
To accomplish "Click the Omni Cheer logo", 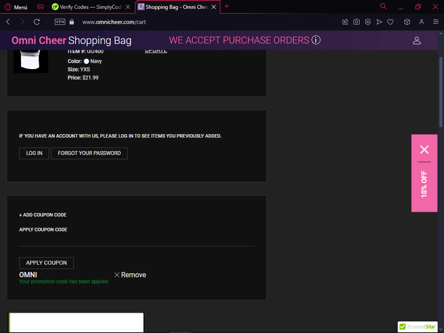I will point(39,40).
